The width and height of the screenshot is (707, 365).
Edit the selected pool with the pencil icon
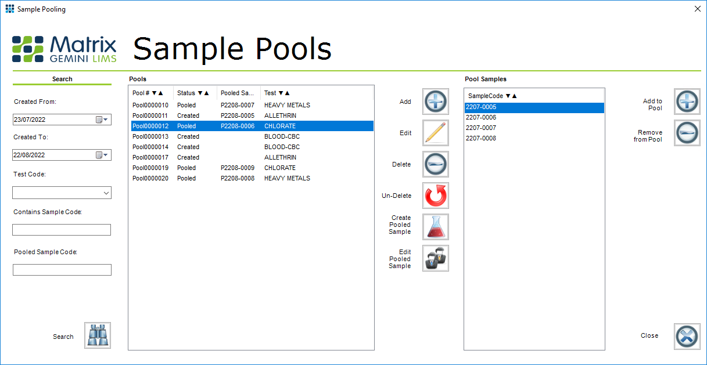click(435, 133)
